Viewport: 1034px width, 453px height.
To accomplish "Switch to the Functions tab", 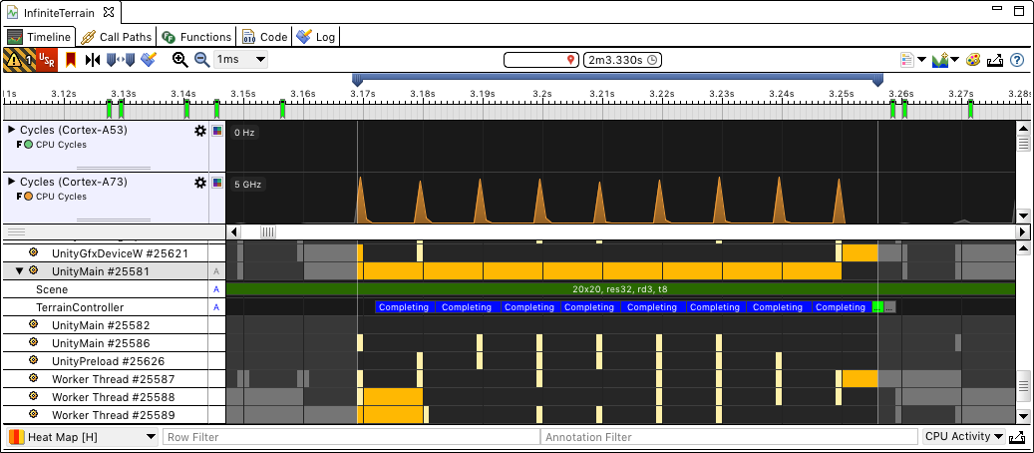I will coord(196,37).
